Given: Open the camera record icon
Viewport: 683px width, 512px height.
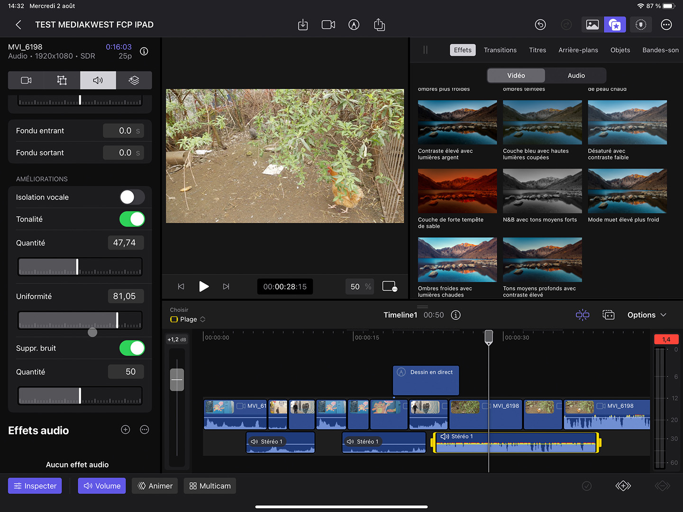Looking at the screenshot, I should tap(328, 25).
